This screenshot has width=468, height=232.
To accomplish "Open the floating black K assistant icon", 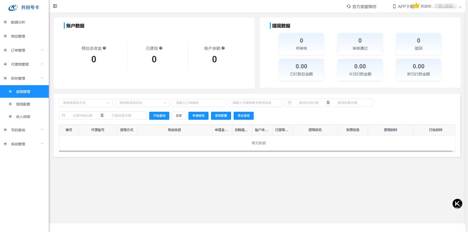I will coord(457,204).
